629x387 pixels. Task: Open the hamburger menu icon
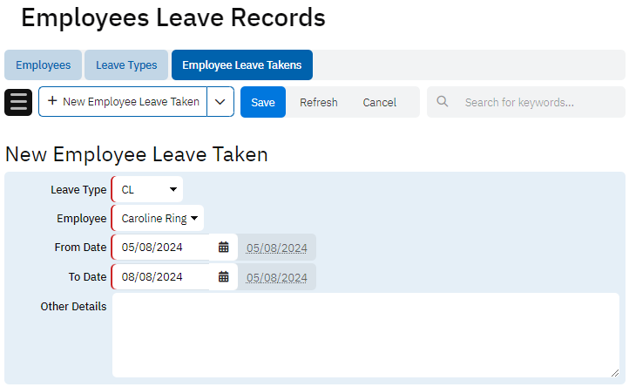[x=18, y=102]
